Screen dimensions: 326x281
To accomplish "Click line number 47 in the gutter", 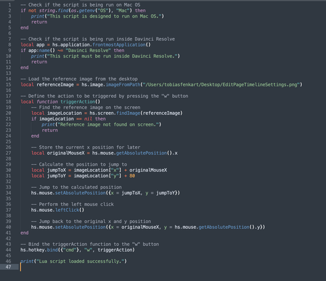I will pos(8,267).
